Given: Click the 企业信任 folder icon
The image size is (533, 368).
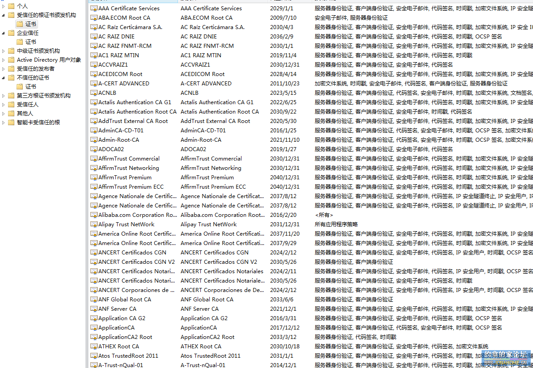Looking at the screenshot, I should (x=11, y=33).
